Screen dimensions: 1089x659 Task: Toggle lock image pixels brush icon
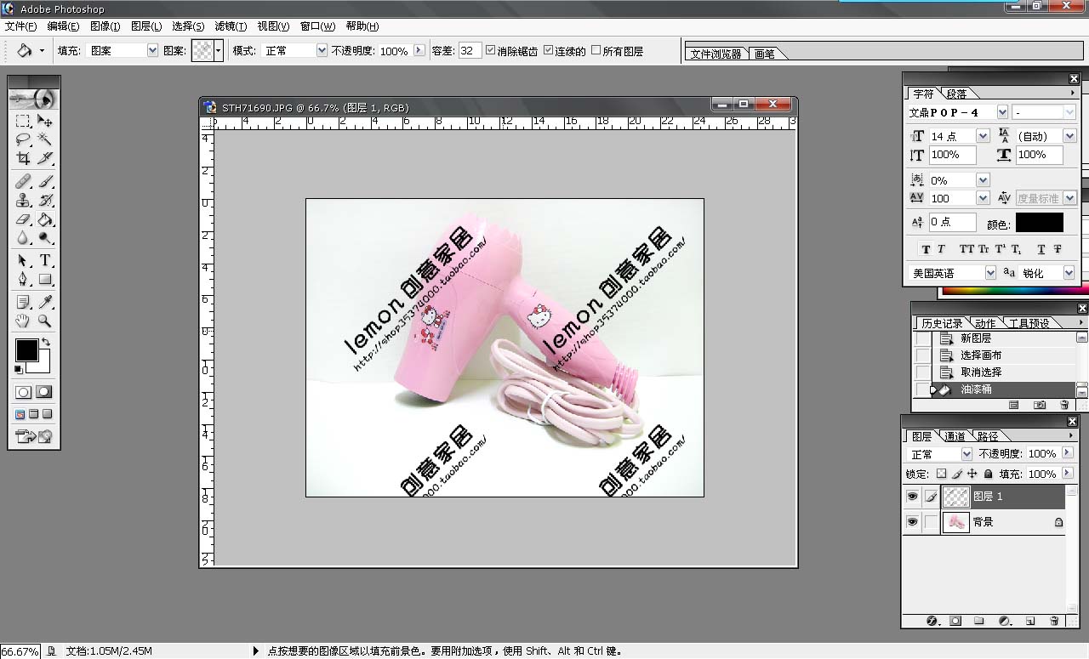pyautogui.click(x=957, y=474)
